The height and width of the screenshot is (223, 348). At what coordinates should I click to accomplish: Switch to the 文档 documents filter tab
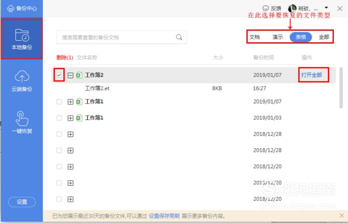tap(254, 37)
